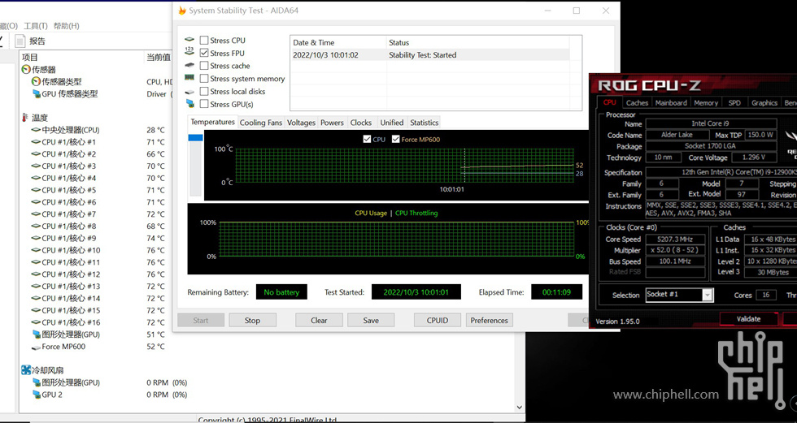Click the chip icon beside 中央处理器(CPU)
797x423 pixels.
click(36, 130)
